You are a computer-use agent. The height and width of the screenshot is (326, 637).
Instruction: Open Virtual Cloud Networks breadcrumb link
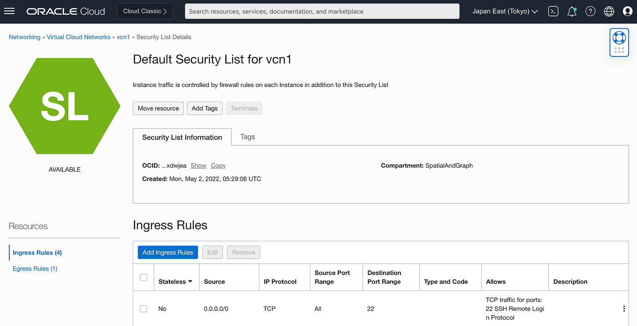[79, 37]
